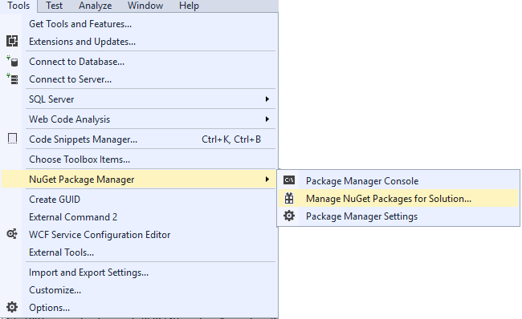
Task: Select Import and Export Settings
Action: pyautogui.click(x=88, y=273)
